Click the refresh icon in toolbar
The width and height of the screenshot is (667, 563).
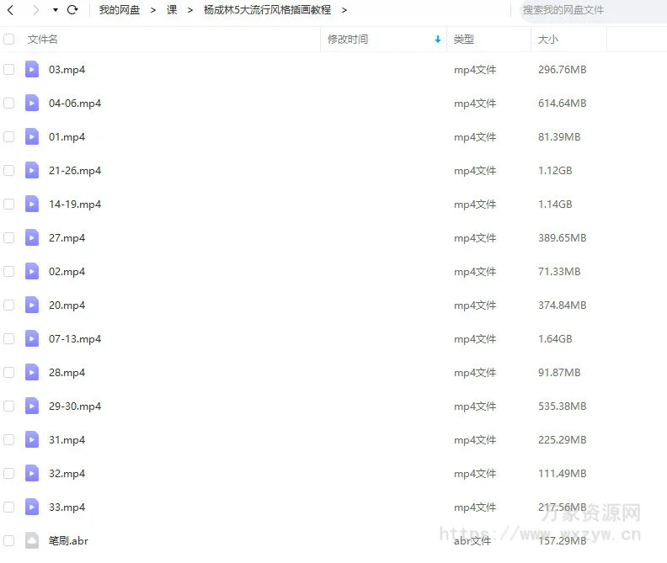72,10
